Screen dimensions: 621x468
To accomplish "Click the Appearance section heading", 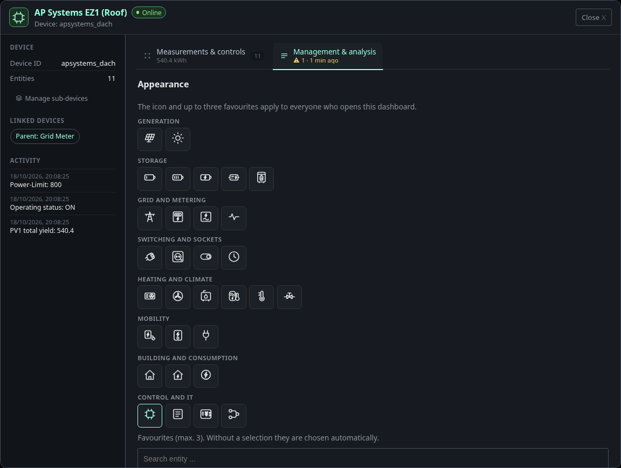I will [x=163, y=85].
